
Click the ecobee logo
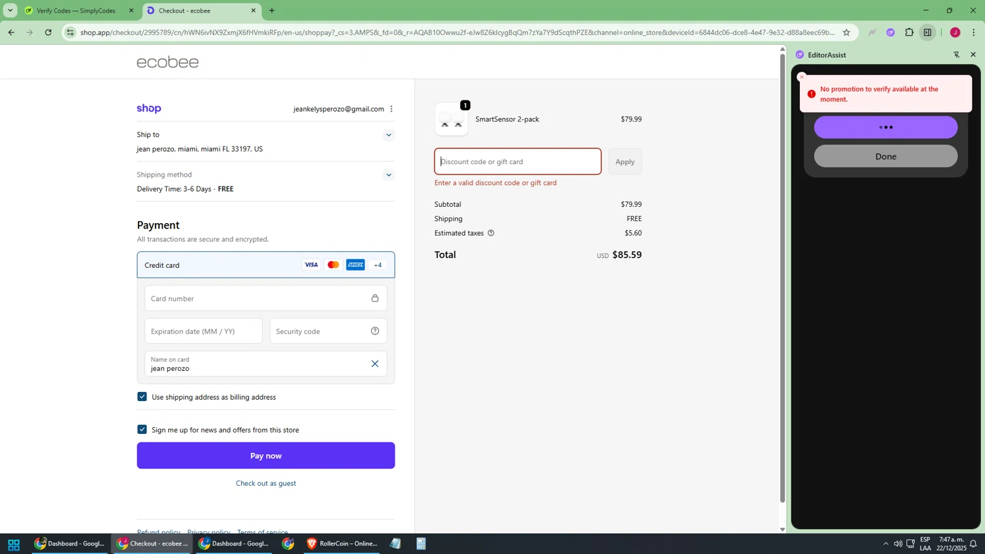coord(167,62)
